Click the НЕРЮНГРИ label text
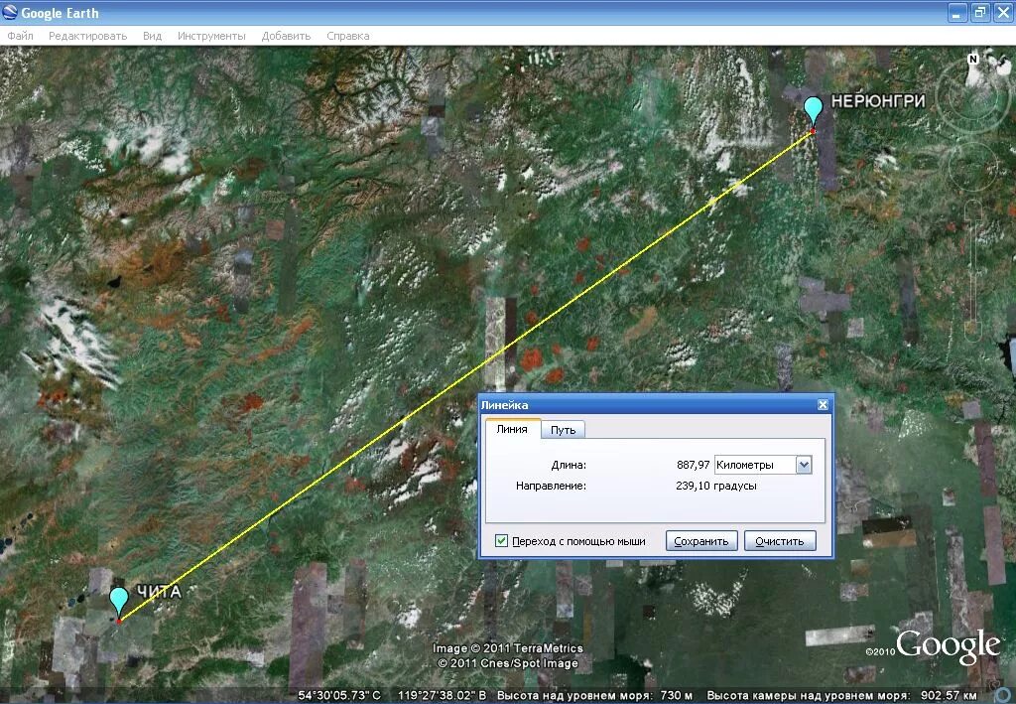The height and width of the screenshot is (704, 1016). pos(878,101)
